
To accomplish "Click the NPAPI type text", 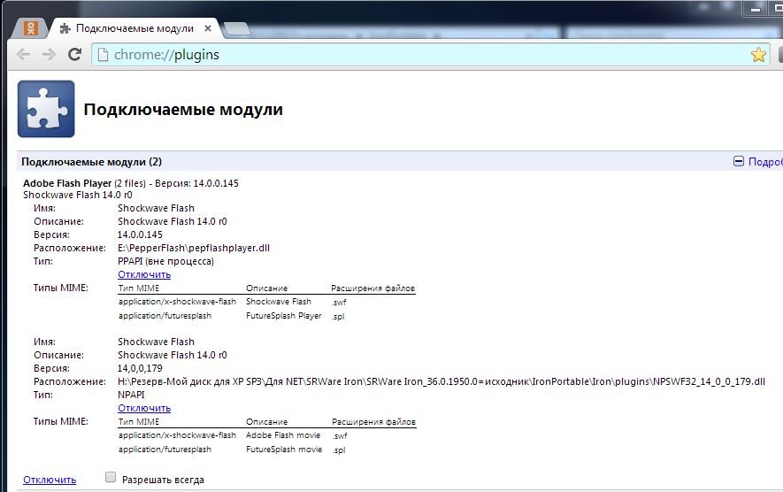I will [x=131, y=395].
